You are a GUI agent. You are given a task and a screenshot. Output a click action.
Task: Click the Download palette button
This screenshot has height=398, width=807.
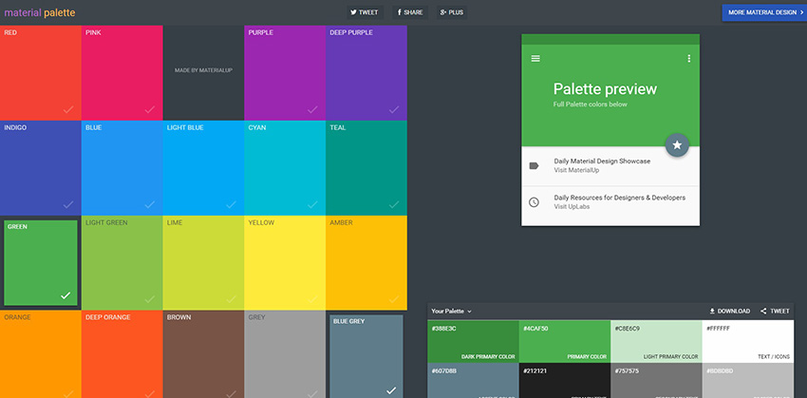[729, 311]
